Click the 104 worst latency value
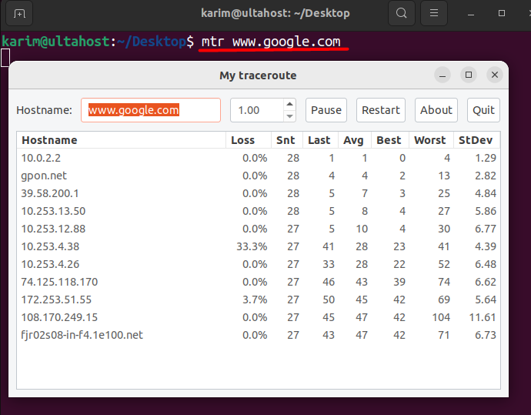This screenshot has width=531, height=415. point(441,317)
